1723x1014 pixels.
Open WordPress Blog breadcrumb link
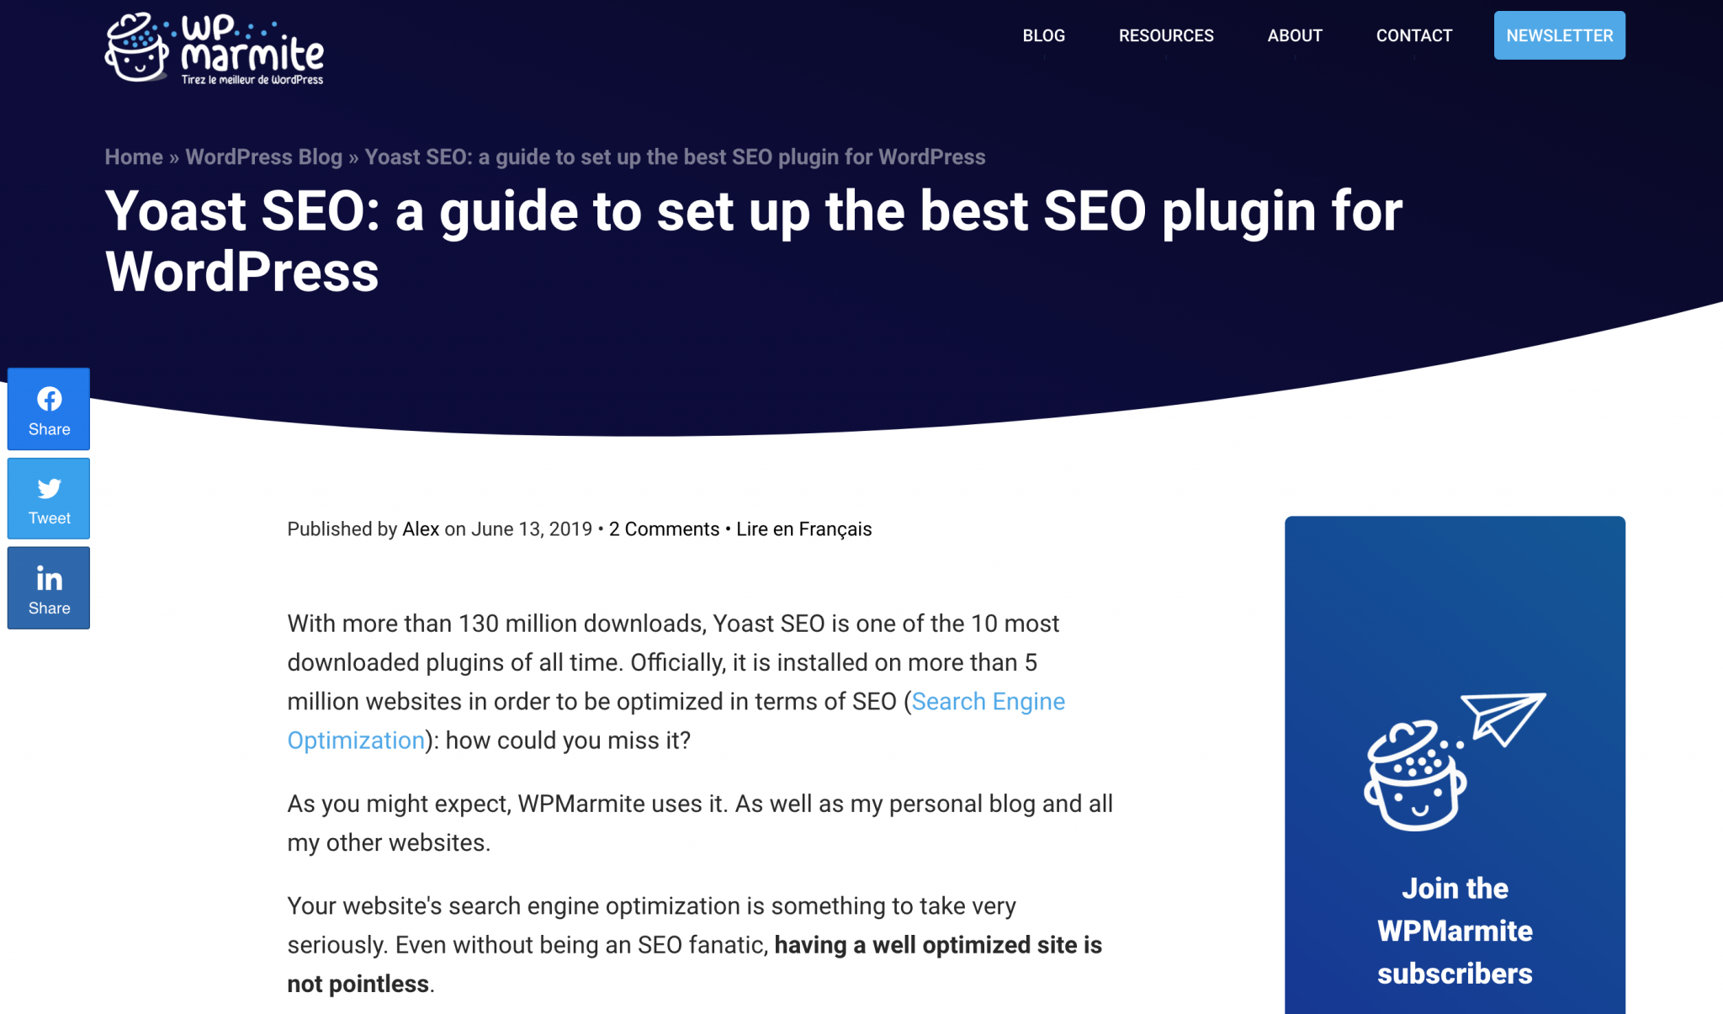pos(263,157)
